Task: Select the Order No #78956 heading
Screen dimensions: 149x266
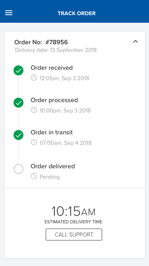Action: (x=41, y=42)
